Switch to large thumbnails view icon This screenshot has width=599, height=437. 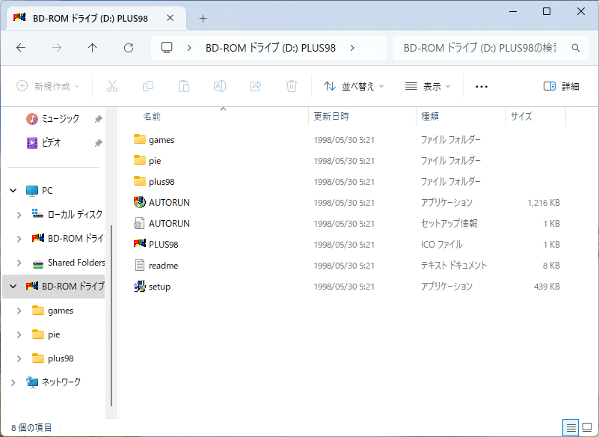[x=587, y=427]
